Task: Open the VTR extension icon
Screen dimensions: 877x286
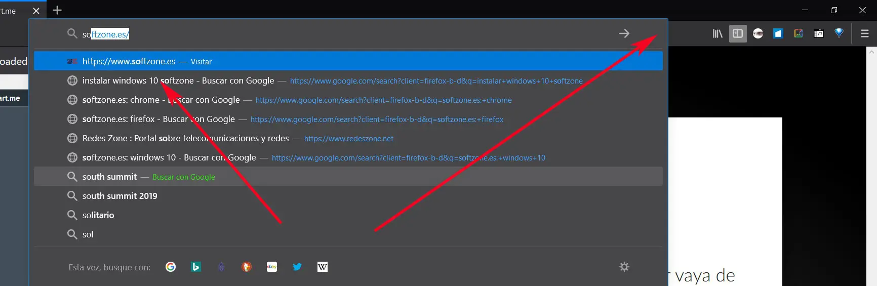Action: (x=819, y=33)
